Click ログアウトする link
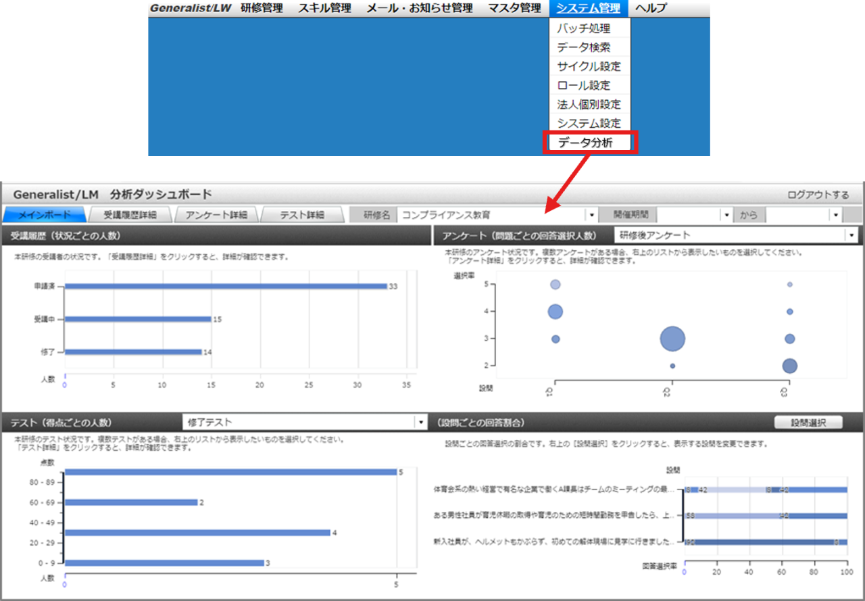 coord(818,195)
